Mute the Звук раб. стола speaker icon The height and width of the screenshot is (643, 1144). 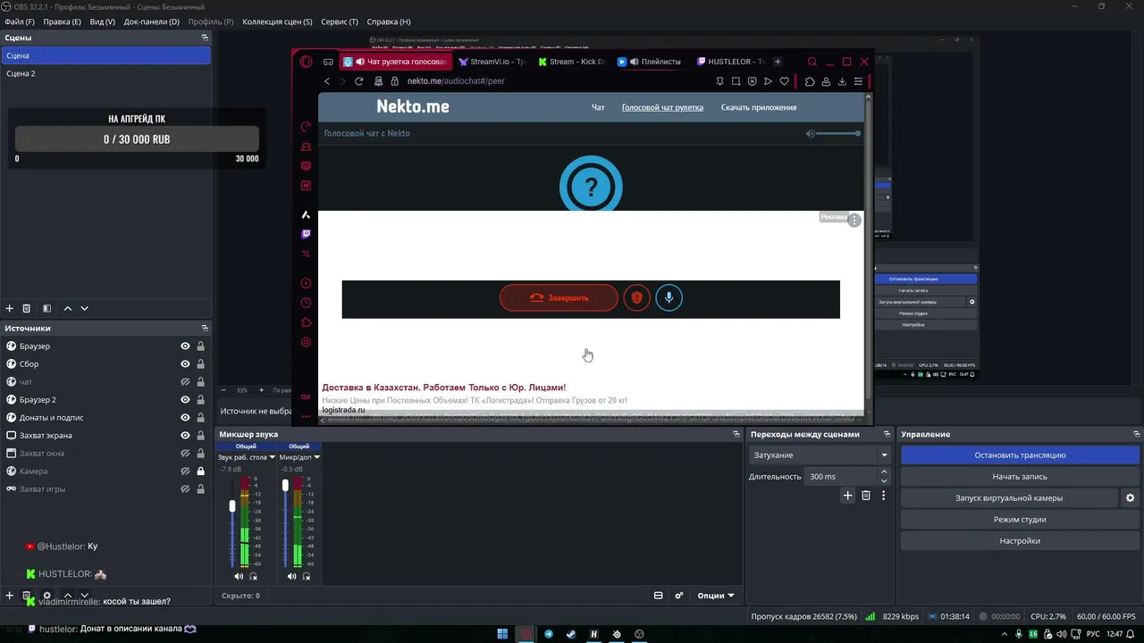click(239, 576)
